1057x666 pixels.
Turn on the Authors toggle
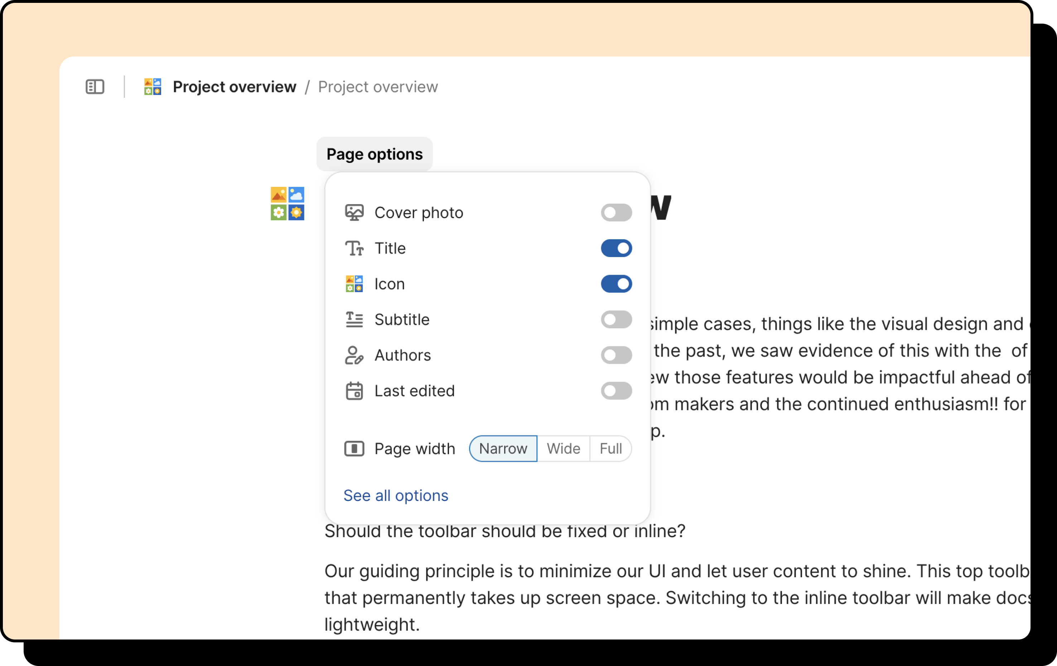pyautogui.click(x=616, y=355)
